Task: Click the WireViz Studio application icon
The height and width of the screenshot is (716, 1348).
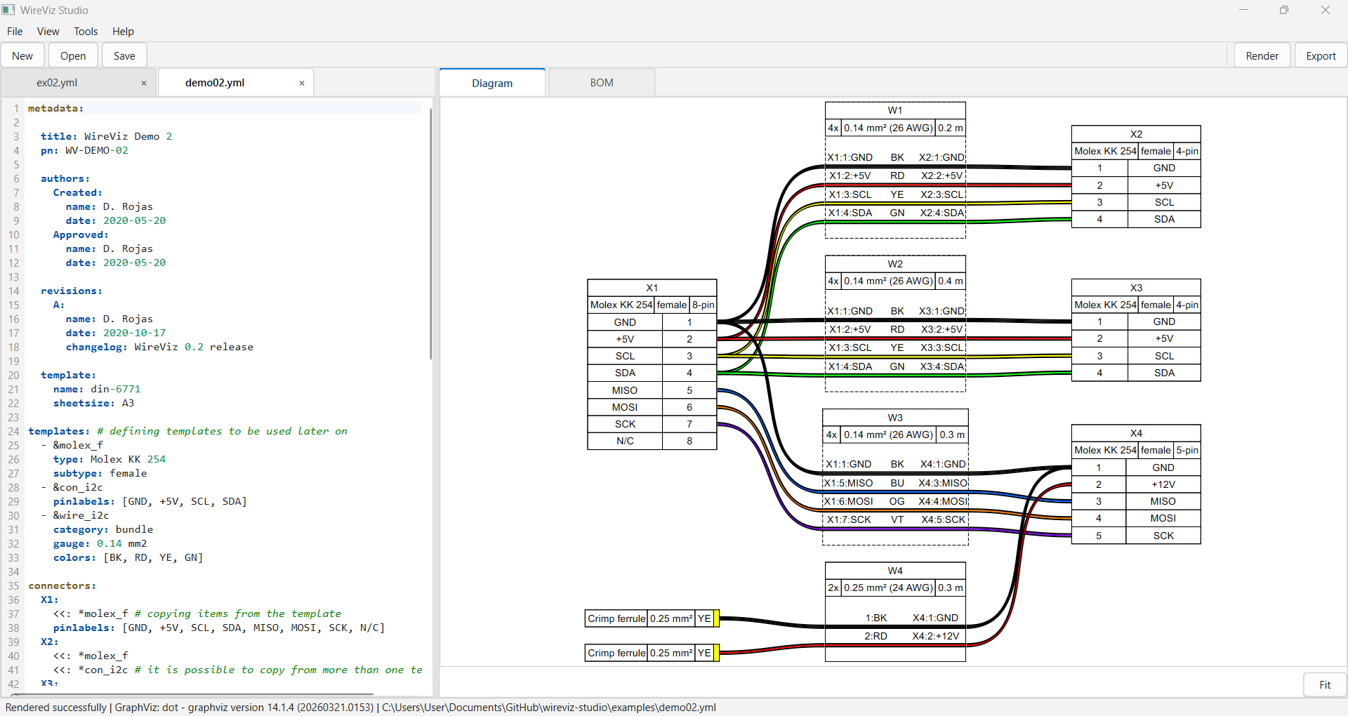Action: coord(8,10)
